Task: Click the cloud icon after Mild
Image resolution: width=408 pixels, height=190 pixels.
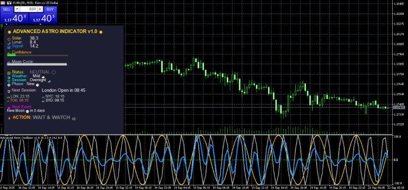Action: (x=43, y=77)
